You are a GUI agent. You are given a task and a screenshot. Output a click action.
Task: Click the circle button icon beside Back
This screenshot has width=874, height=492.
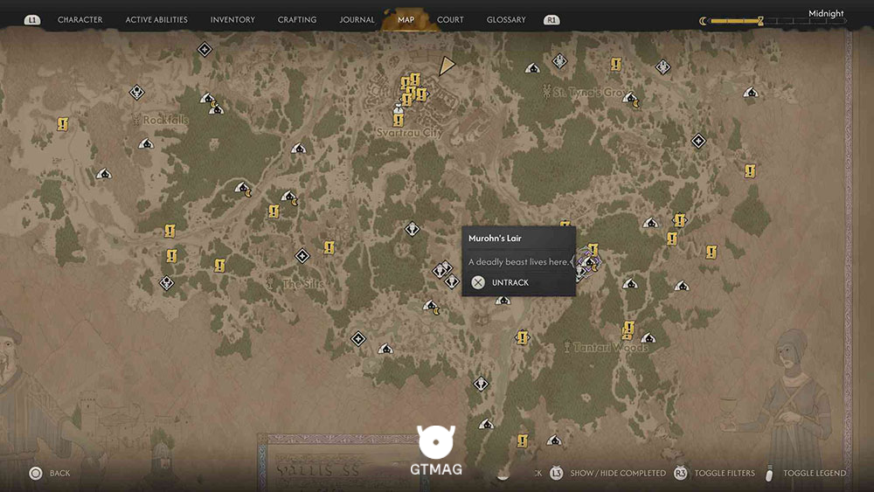click(x=36, y=473)
